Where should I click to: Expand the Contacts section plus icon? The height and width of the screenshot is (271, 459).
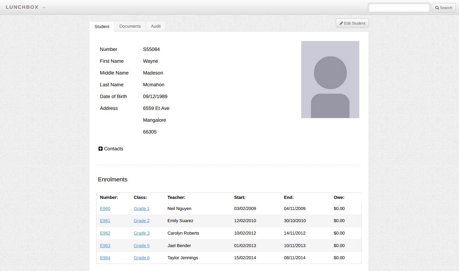pos(101,149)
